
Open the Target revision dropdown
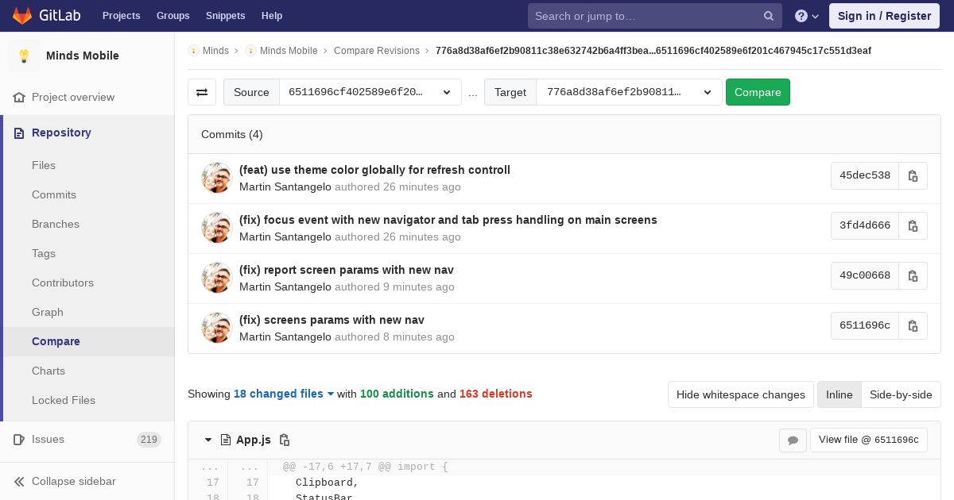[x=629, y=92]
